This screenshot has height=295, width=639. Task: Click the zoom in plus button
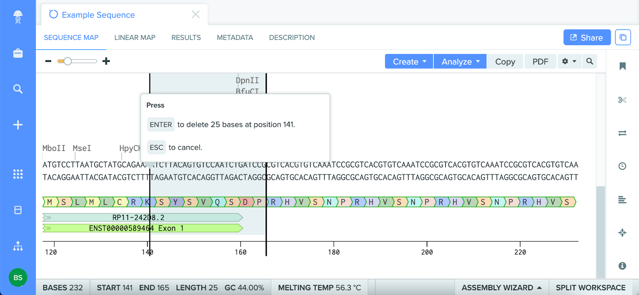click(106, 61)
